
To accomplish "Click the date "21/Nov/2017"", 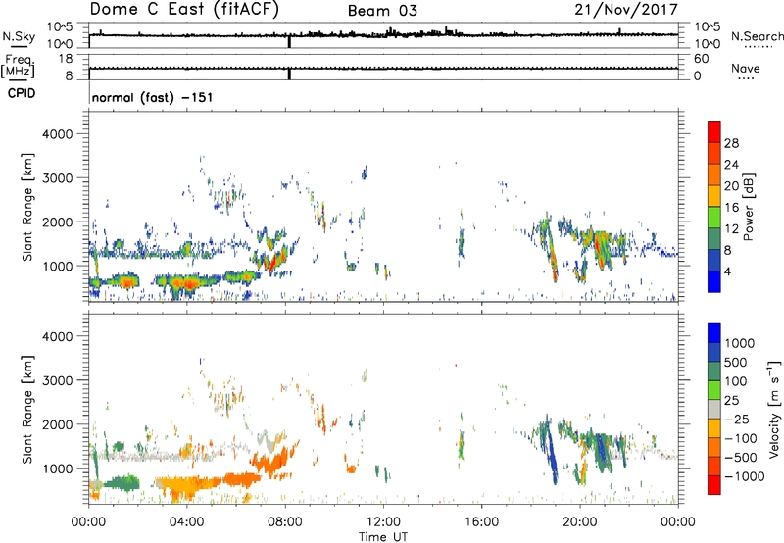I will coord(626,10).
